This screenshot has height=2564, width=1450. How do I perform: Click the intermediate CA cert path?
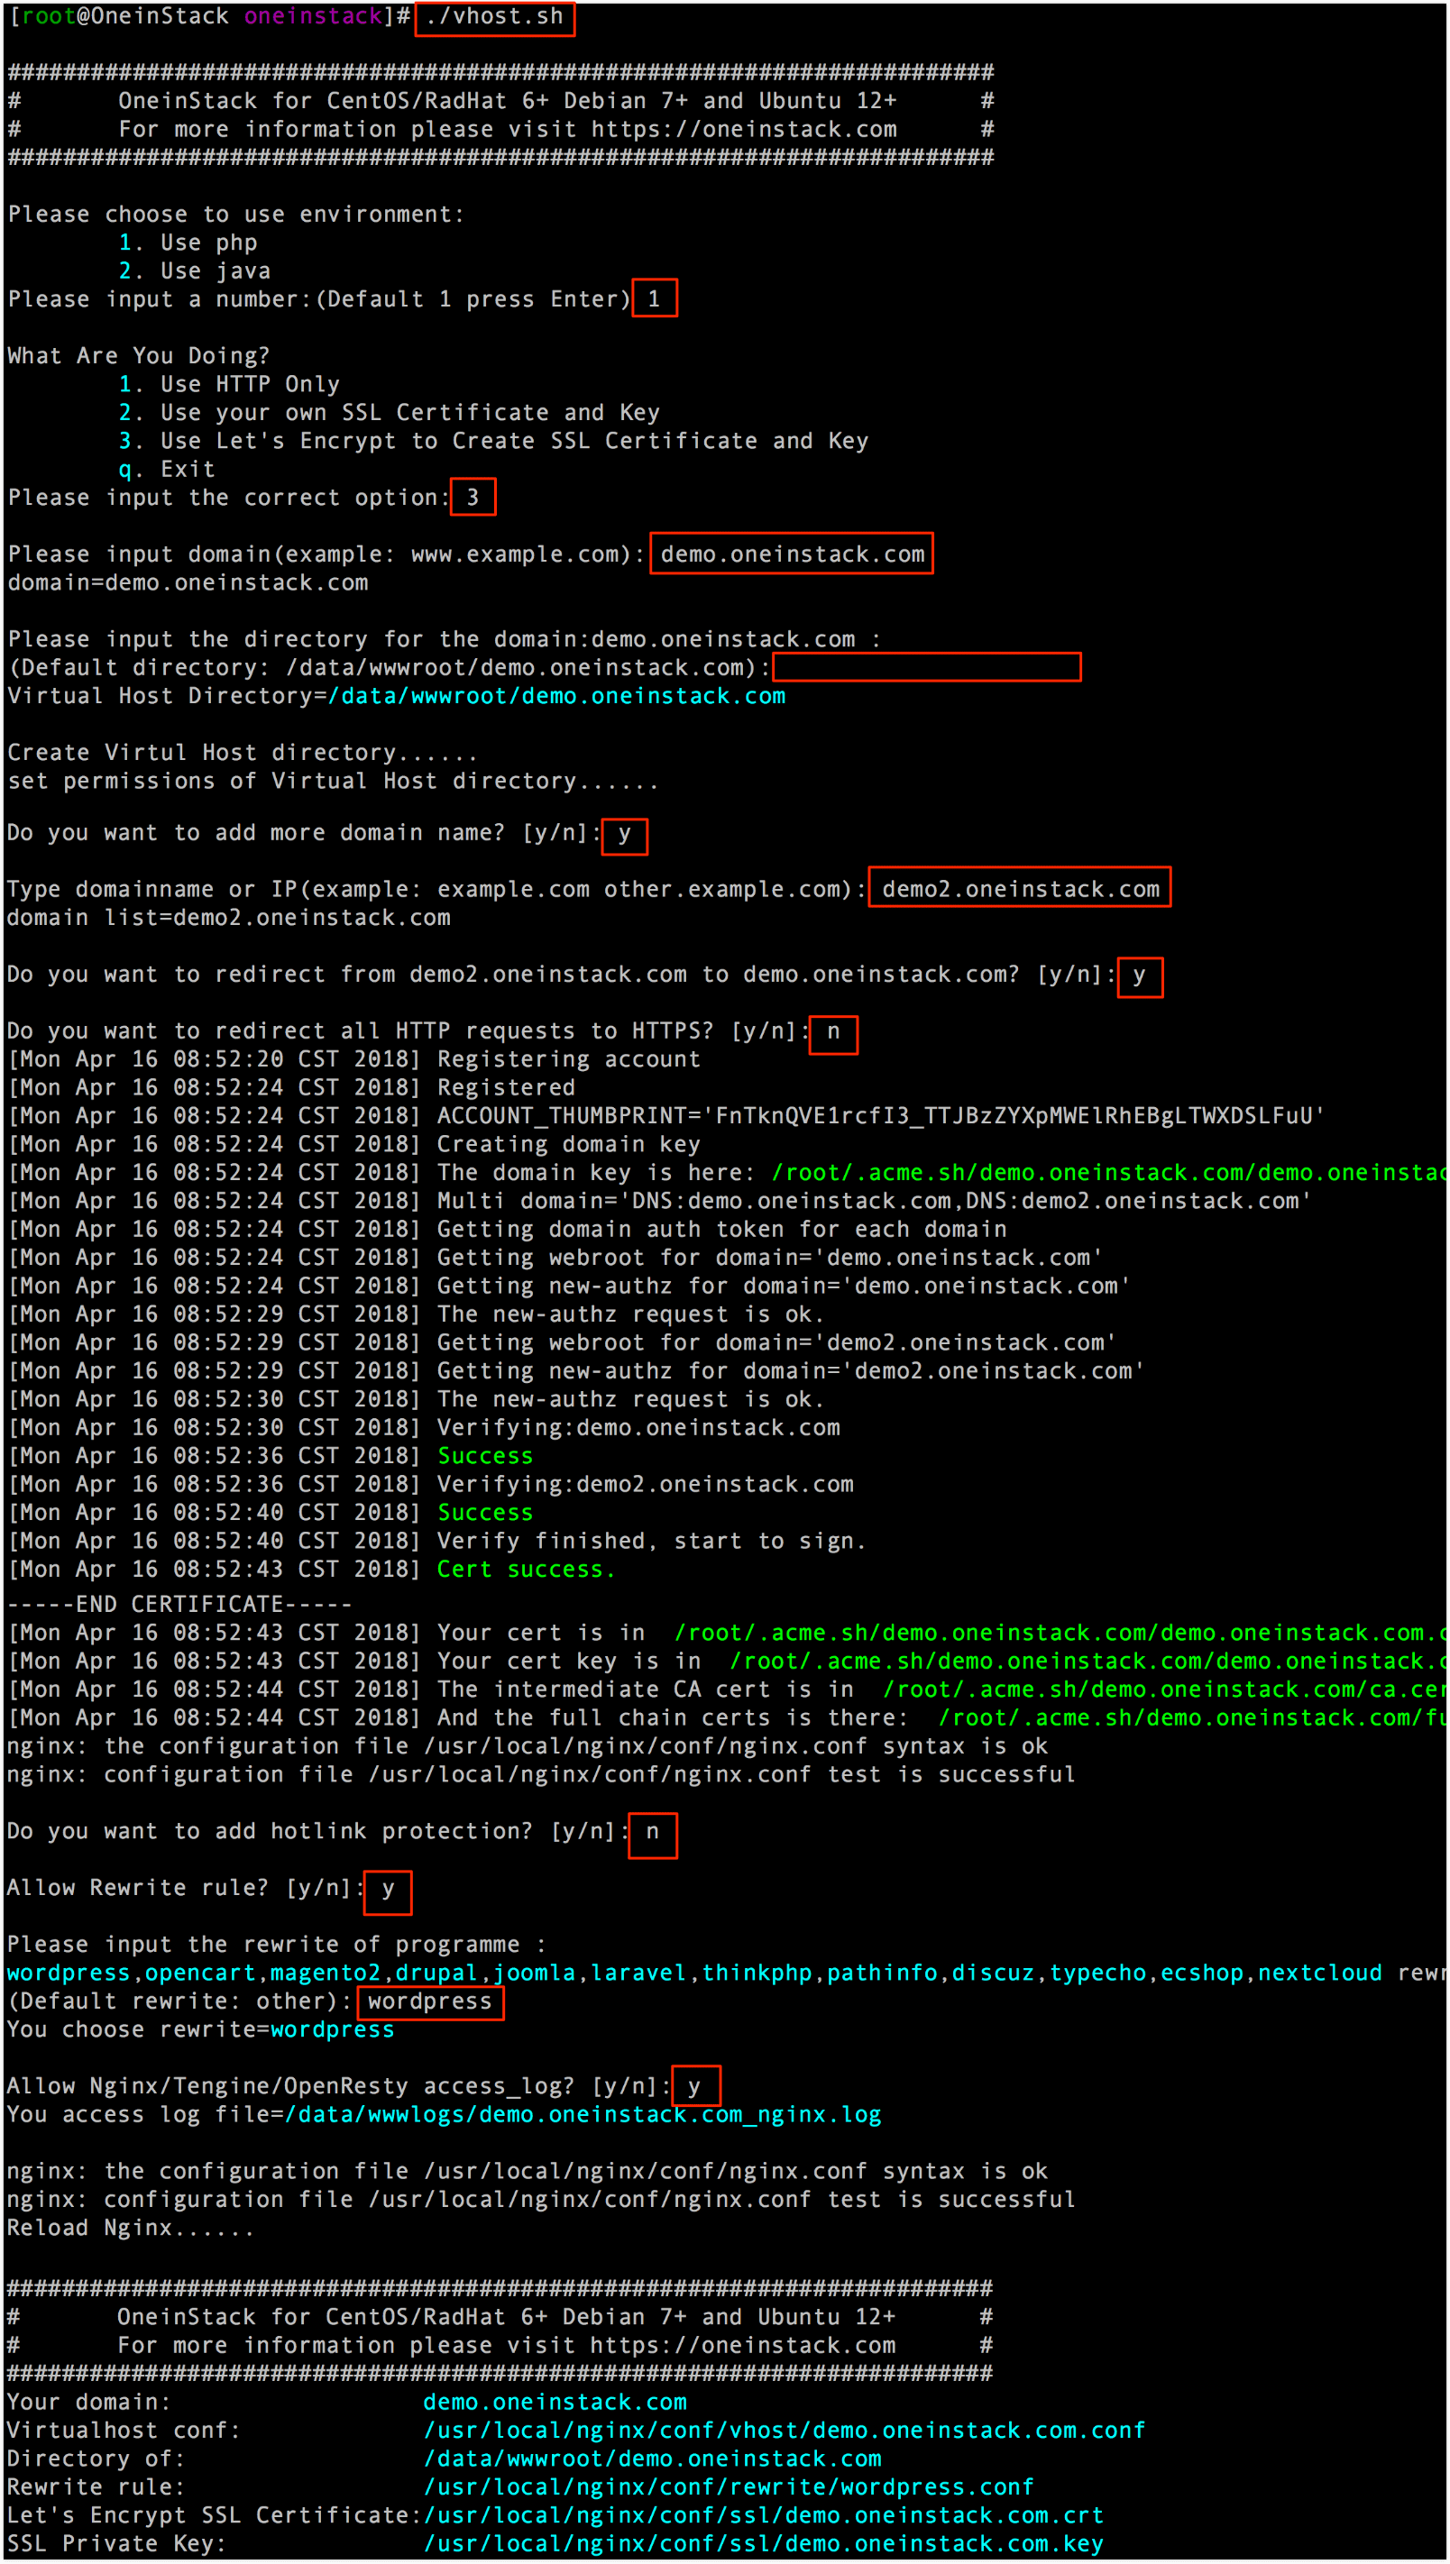[1165, 1689]
